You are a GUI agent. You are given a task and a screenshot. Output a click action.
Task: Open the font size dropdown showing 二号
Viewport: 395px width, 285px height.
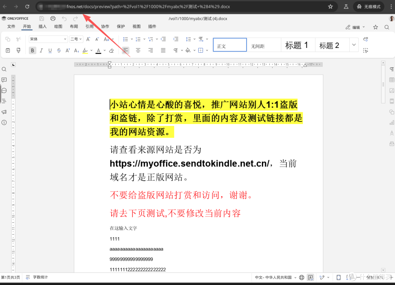pyautogui.click(x=76, y=39)
